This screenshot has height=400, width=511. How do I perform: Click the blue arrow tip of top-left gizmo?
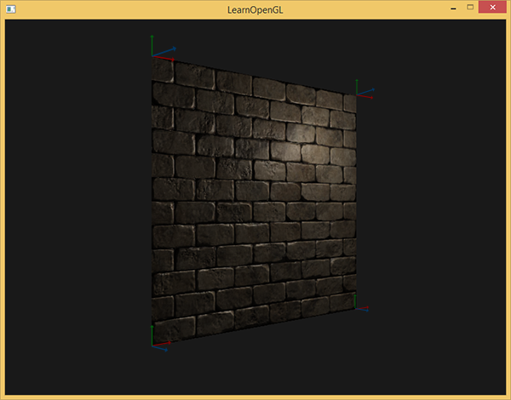tap(173, 49)
